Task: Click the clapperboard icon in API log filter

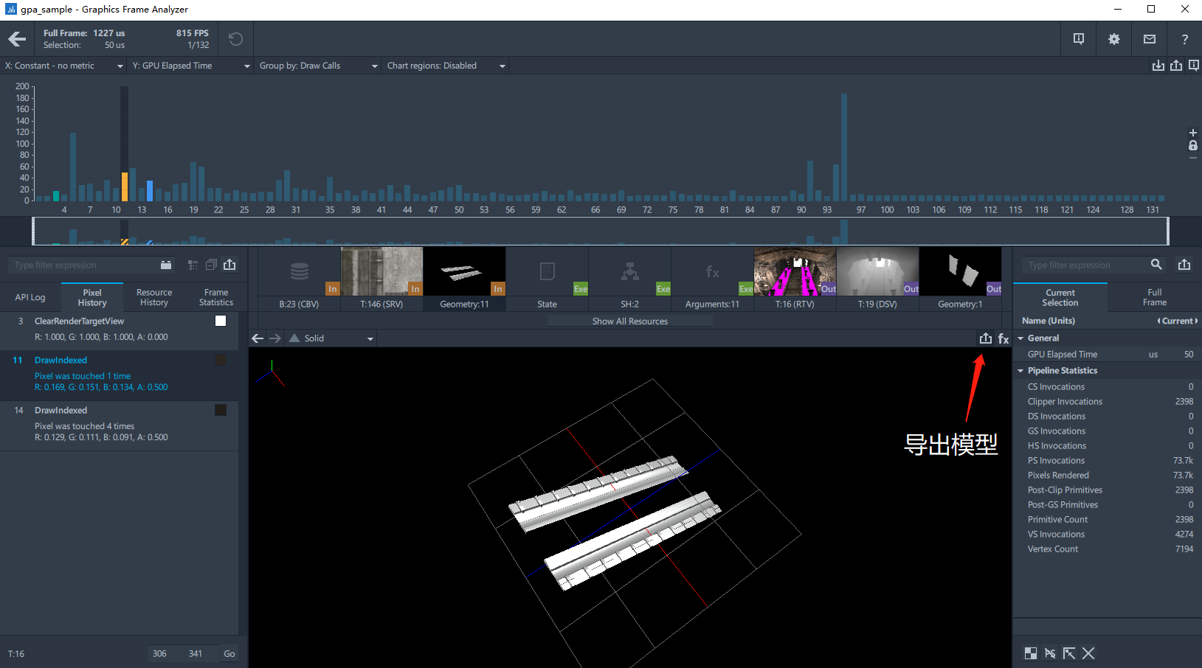Action: (166, 265)
